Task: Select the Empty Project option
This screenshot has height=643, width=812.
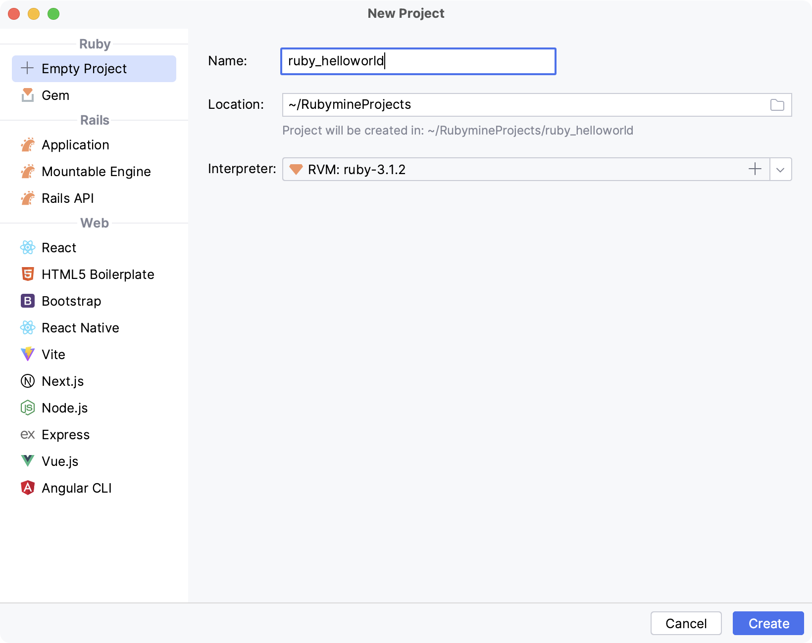Action: [84, 68]
